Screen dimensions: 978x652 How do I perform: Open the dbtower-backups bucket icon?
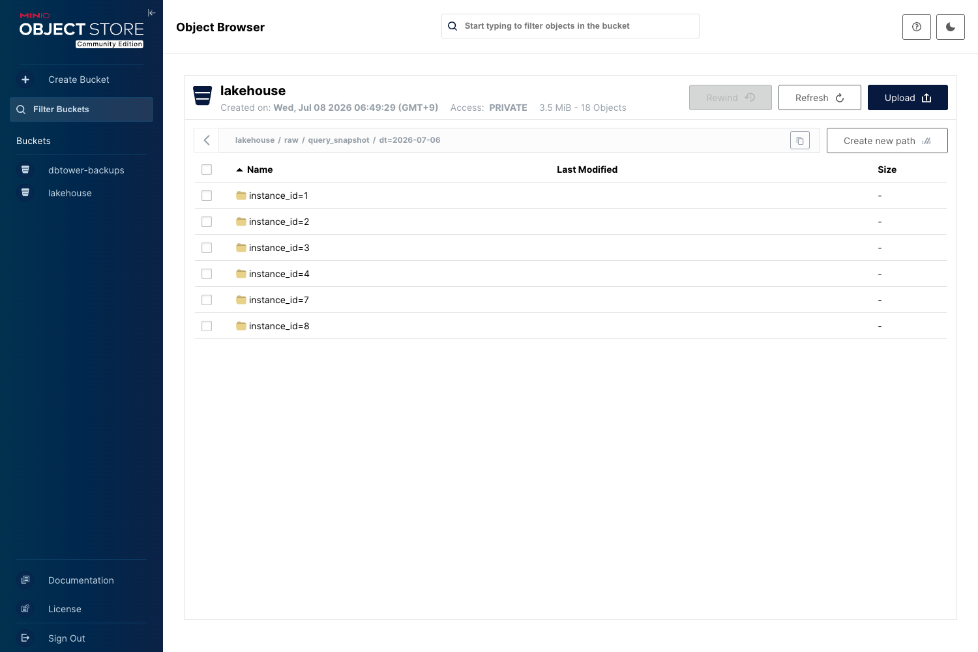click(x=25, y=170)
